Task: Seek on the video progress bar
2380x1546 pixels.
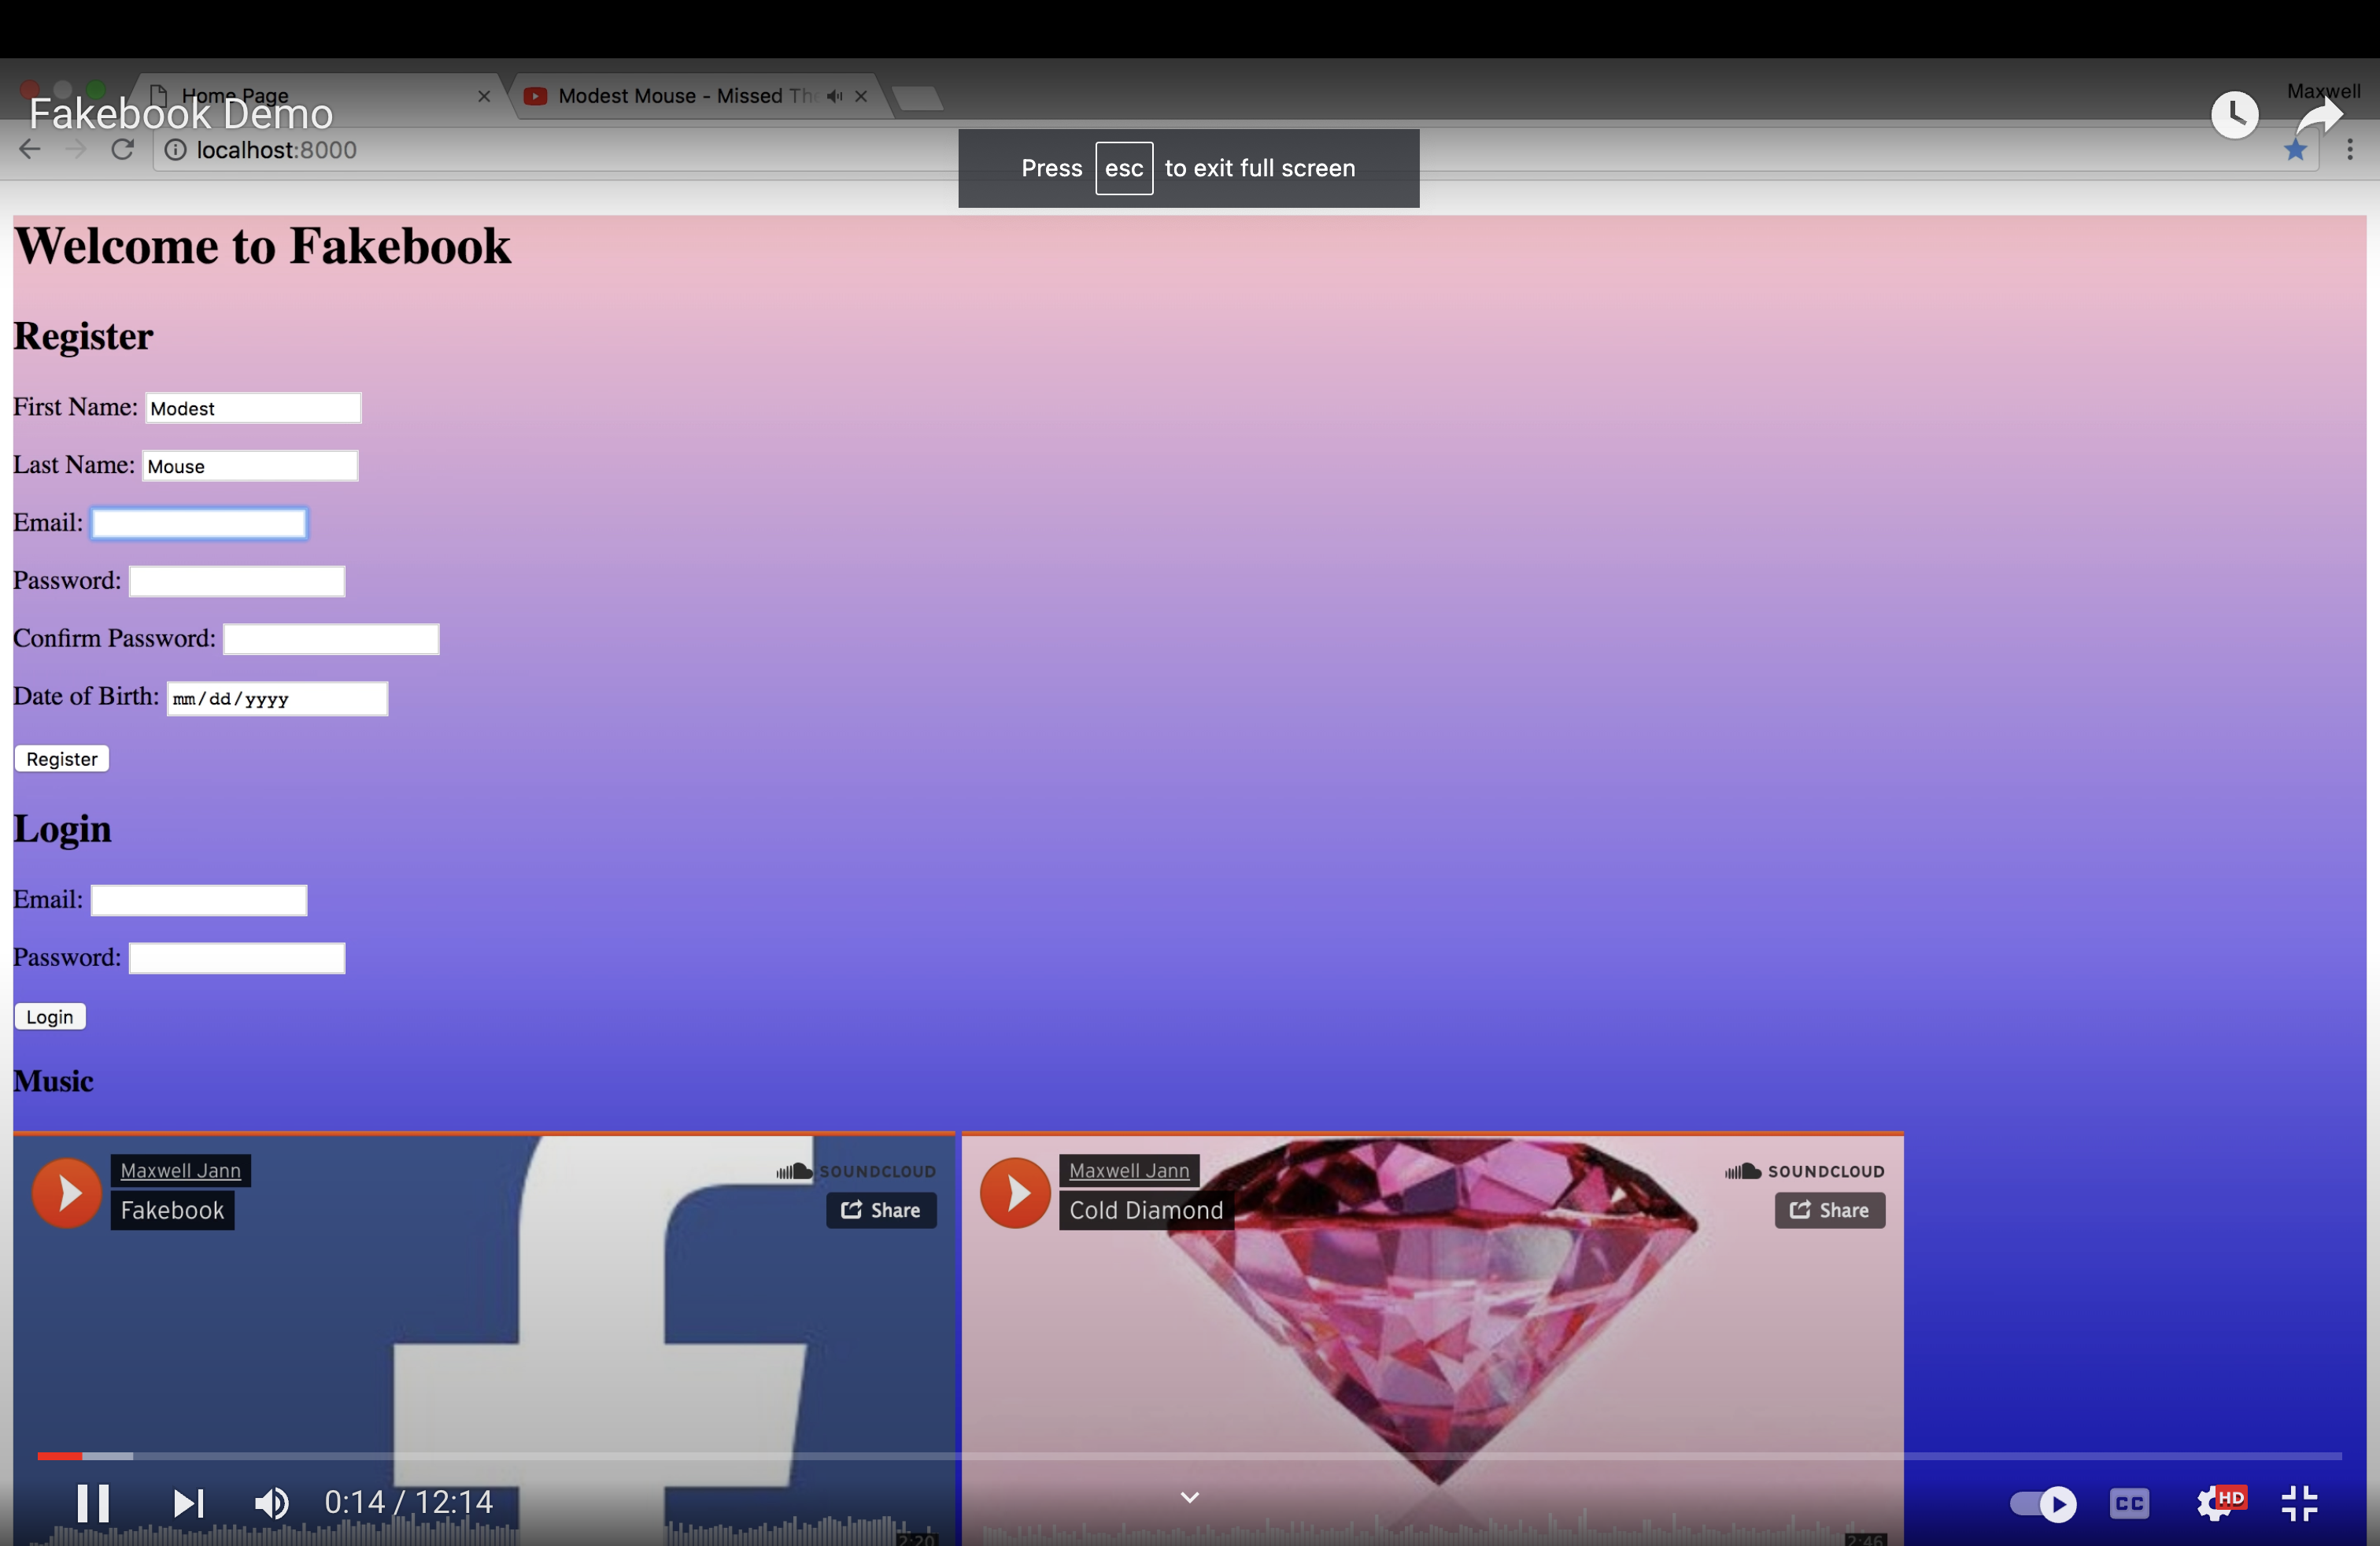Action: 1189,1455
